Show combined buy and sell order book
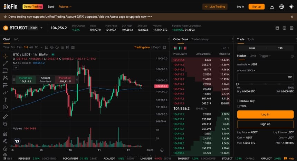The height and width of the screenshot is (161, 297). pyautogui.click(x=175, y=48)
